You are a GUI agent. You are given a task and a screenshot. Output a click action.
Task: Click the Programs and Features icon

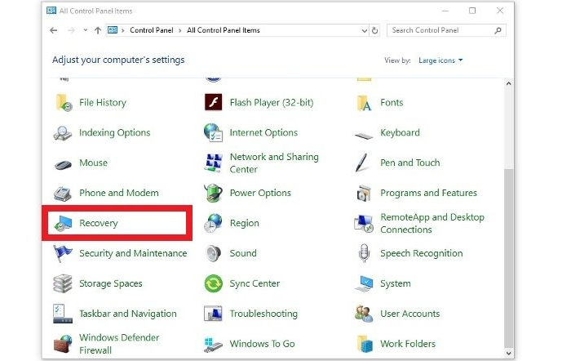point(364,194)
